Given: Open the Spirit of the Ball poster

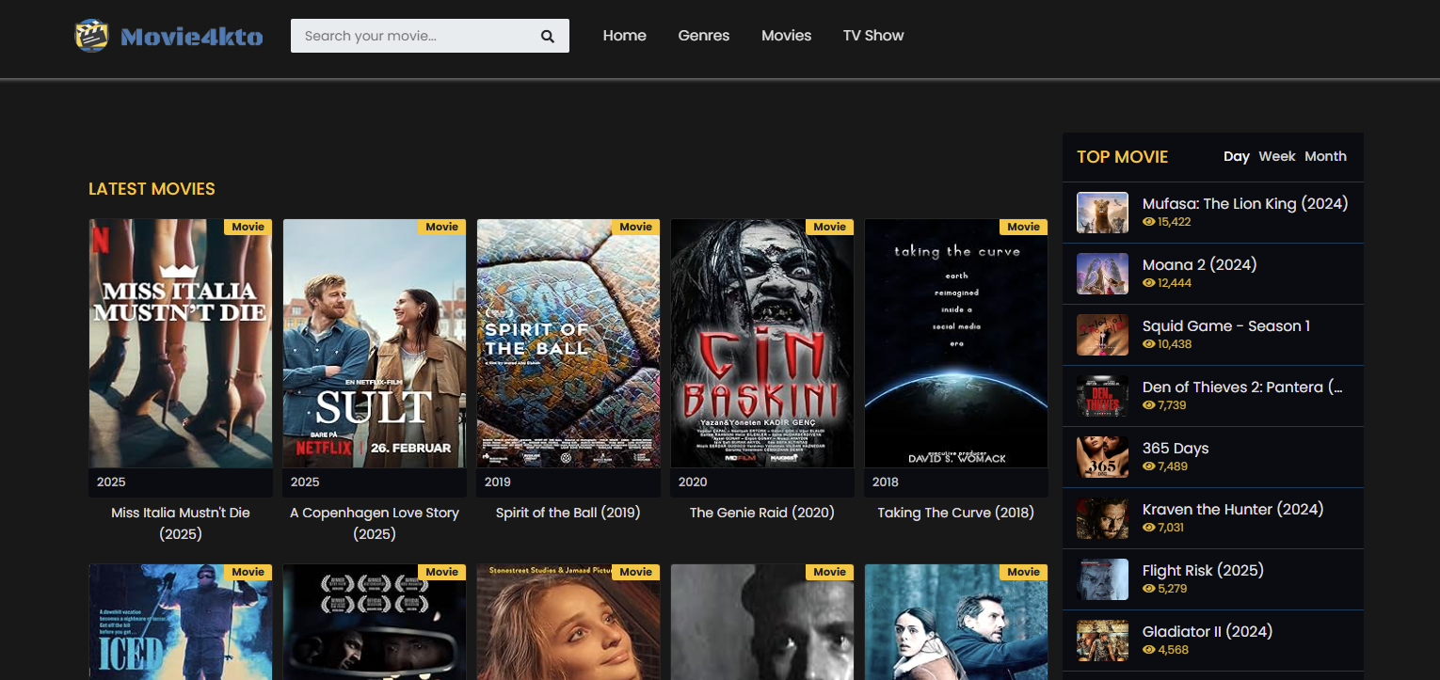Looking at the screenshot, I should point(568,343).
